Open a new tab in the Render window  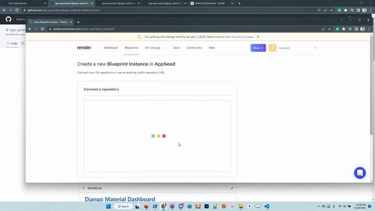click(78, 22)
